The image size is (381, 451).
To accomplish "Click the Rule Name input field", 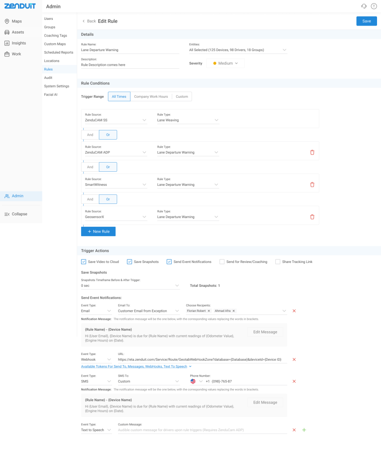I will 130,50.
